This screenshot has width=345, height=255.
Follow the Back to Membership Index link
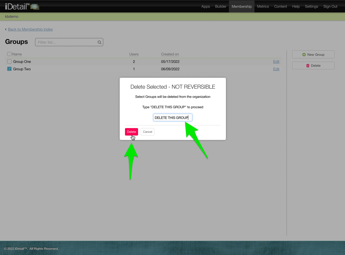(30, 29)
